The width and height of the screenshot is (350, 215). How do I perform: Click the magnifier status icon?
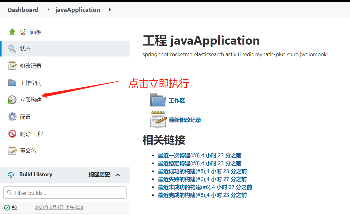[12, 49]
